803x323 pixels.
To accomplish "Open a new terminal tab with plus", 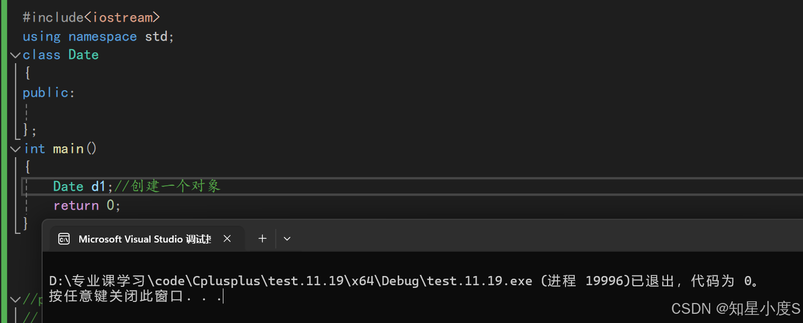I will [262, 239].
